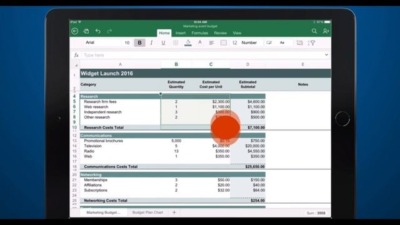
Task: Open the fill color bucket
Action: coord(188,42)
